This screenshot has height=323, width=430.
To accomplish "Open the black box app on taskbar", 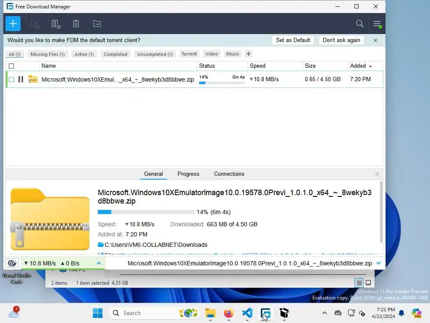I will coord(284,313).
